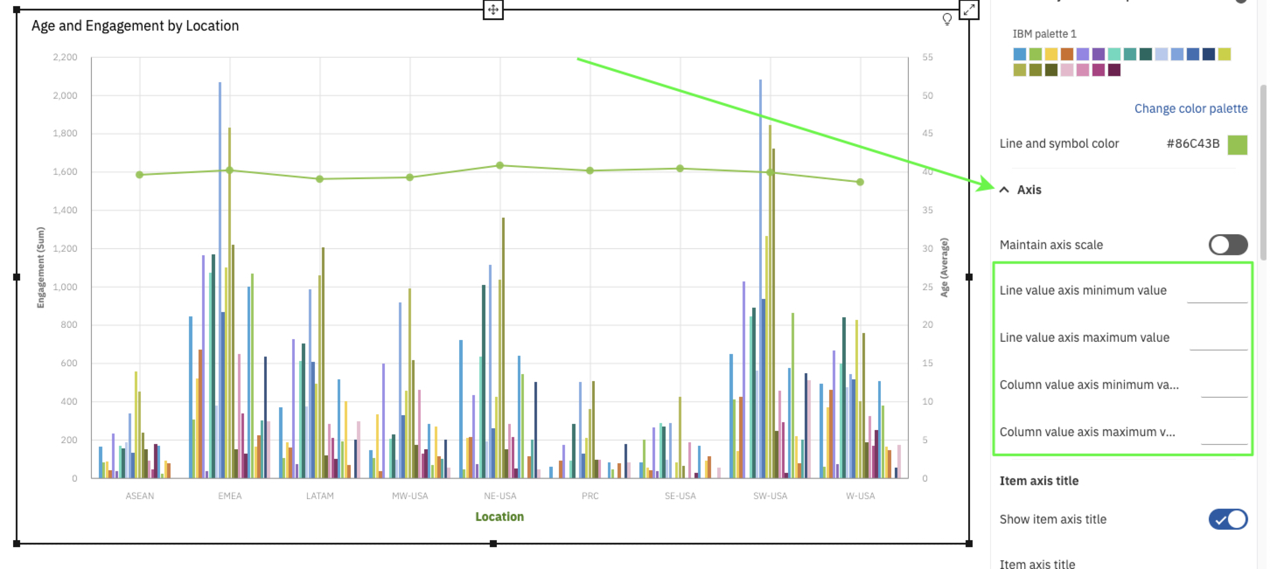Click the NE-USA category label
The width and height of the screenshot is (1270, 569).
pos(500,496)
